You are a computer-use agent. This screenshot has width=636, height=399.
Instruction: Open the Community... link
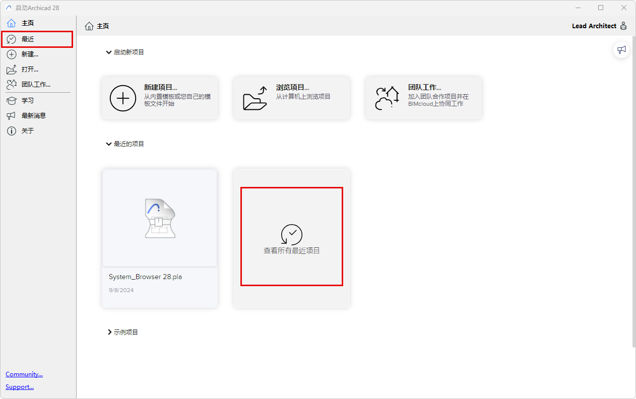tap(24, 374)
